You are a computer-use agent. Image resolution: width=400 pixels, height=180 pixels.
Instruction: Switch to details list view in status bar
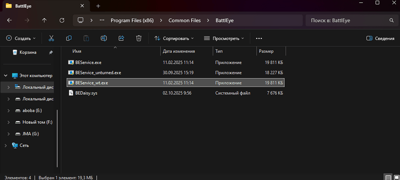pos(388,177)
